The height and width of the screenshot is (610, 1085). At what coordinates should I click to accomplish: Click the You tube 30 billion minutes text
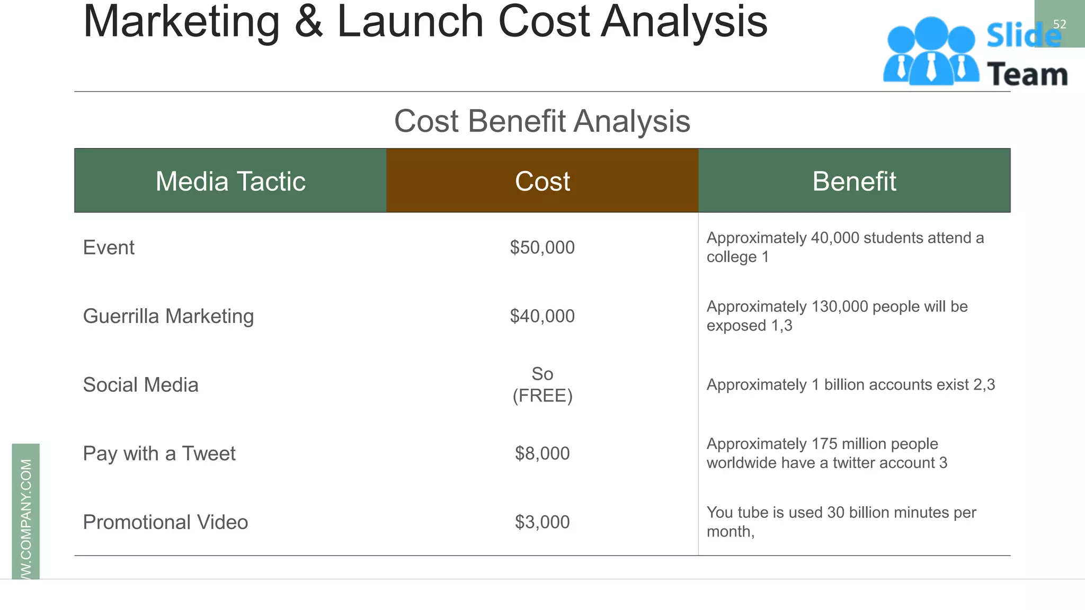pos(841,522)
